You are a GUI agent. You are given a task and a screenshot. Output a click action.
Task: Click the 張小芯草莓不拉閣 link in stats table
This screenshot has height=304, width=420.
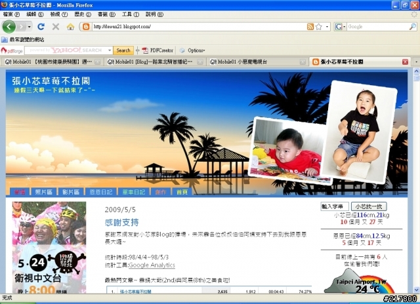point(136,292)
